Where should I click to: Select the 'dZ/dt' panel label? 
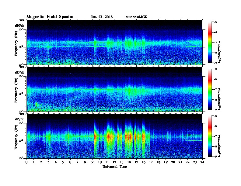tap(19, 119)
